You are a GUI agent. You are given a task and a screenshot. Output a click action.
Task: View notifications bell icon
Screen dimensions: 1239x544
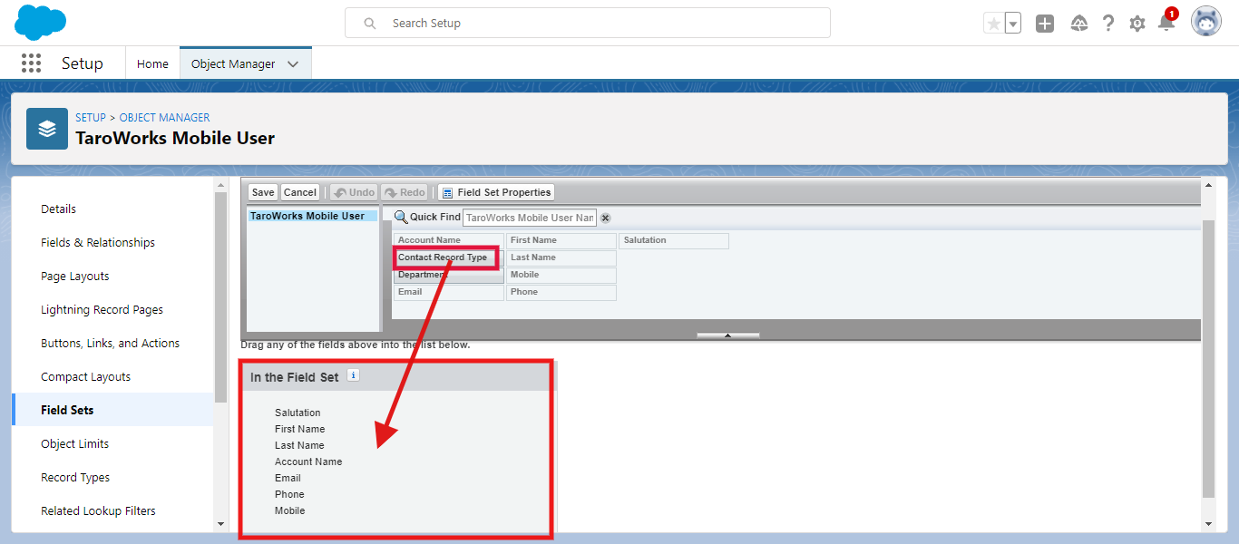click(1166, 24)
